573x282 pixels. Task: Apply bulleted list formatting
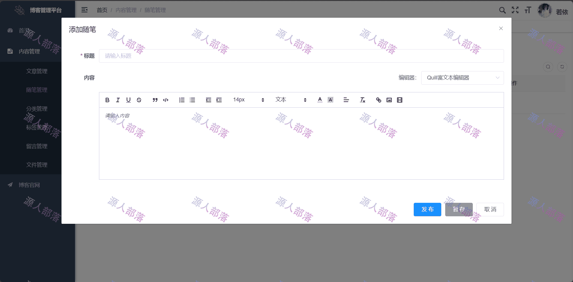point(192,100)
